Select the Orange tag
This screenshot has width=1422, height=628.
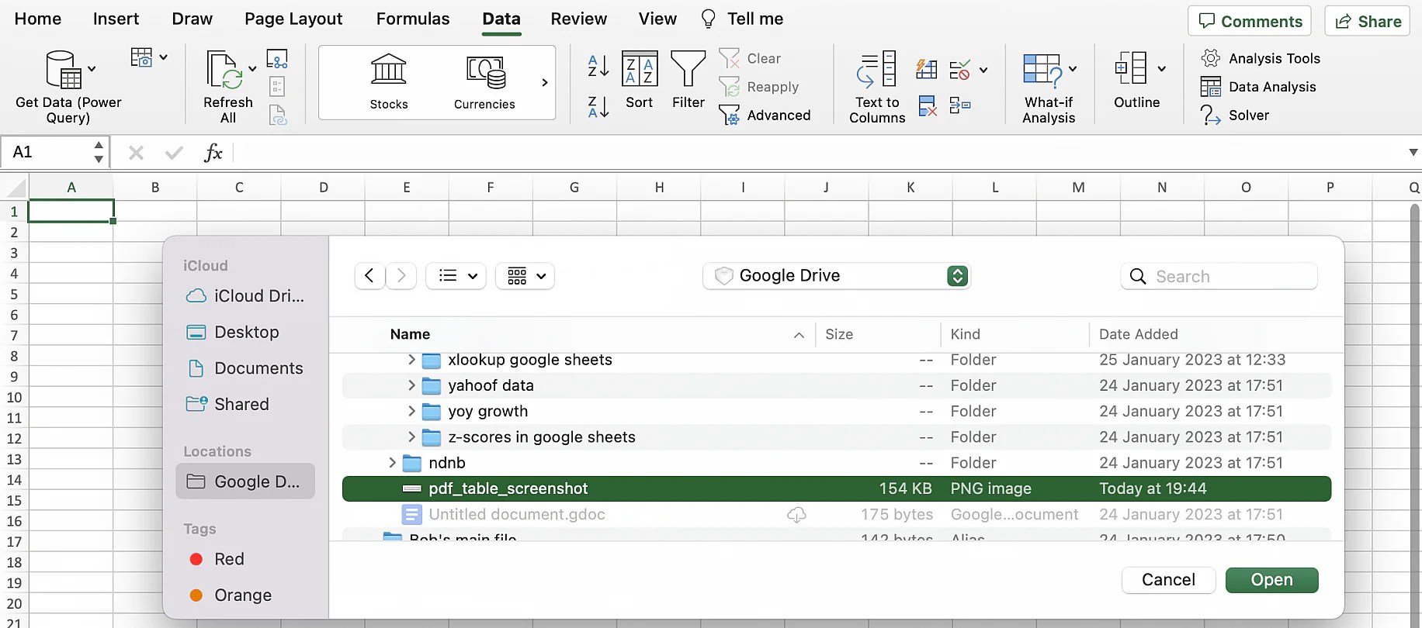click(231, 595)
